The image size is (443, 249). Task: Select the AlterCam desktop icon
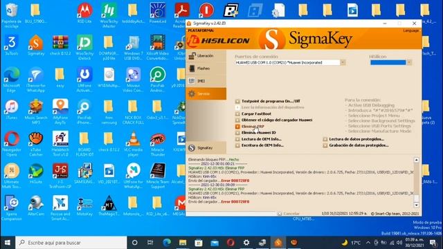pos(36,206)
